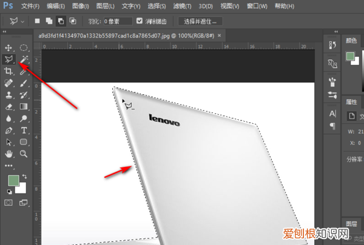Screen dimensions: 364x245
Task: Open the 文字(Y) menu
Action: tap(131, 6)
